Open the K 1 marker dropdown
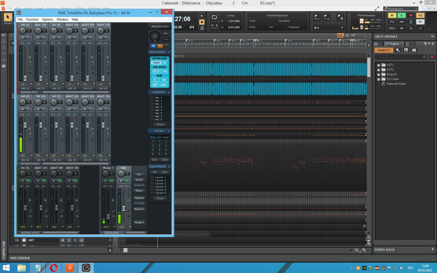437x273 pixels. click(329, 28)
